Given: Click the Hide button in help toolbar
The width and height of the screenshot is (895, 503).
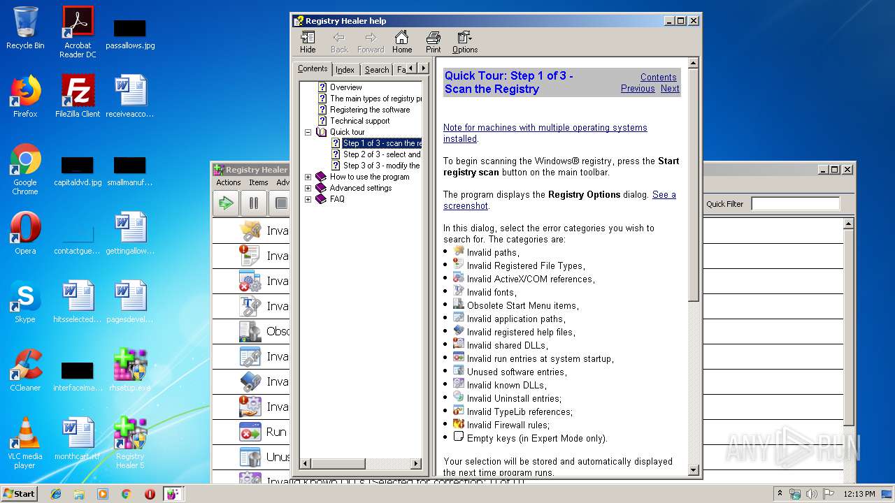Looking at the screenshot, I should (x=308, y=42).
